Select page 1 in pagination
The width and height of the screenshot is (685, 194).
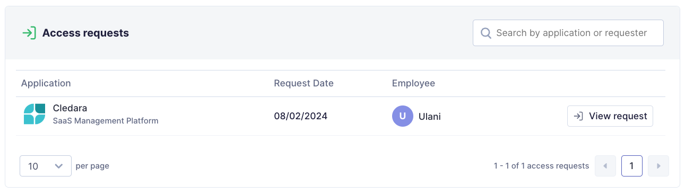pos(632,166)
